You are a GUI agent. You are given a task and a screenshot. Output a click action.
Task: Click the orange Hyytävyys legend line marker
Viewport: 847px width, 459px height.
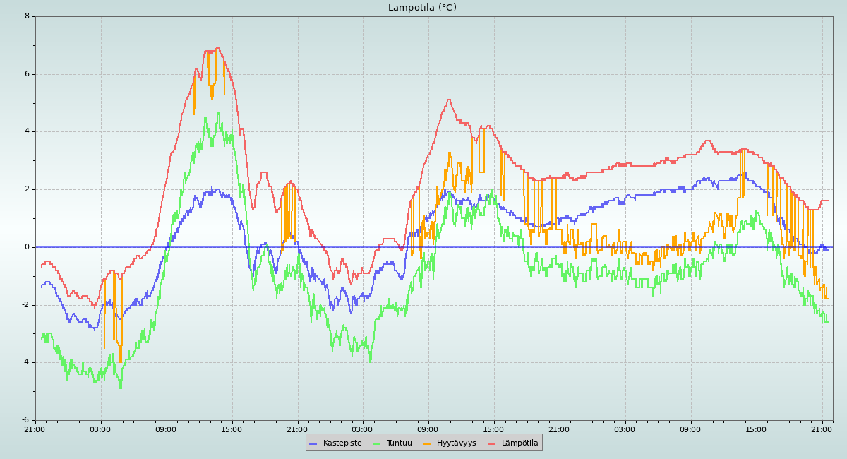tap(427, 443)
